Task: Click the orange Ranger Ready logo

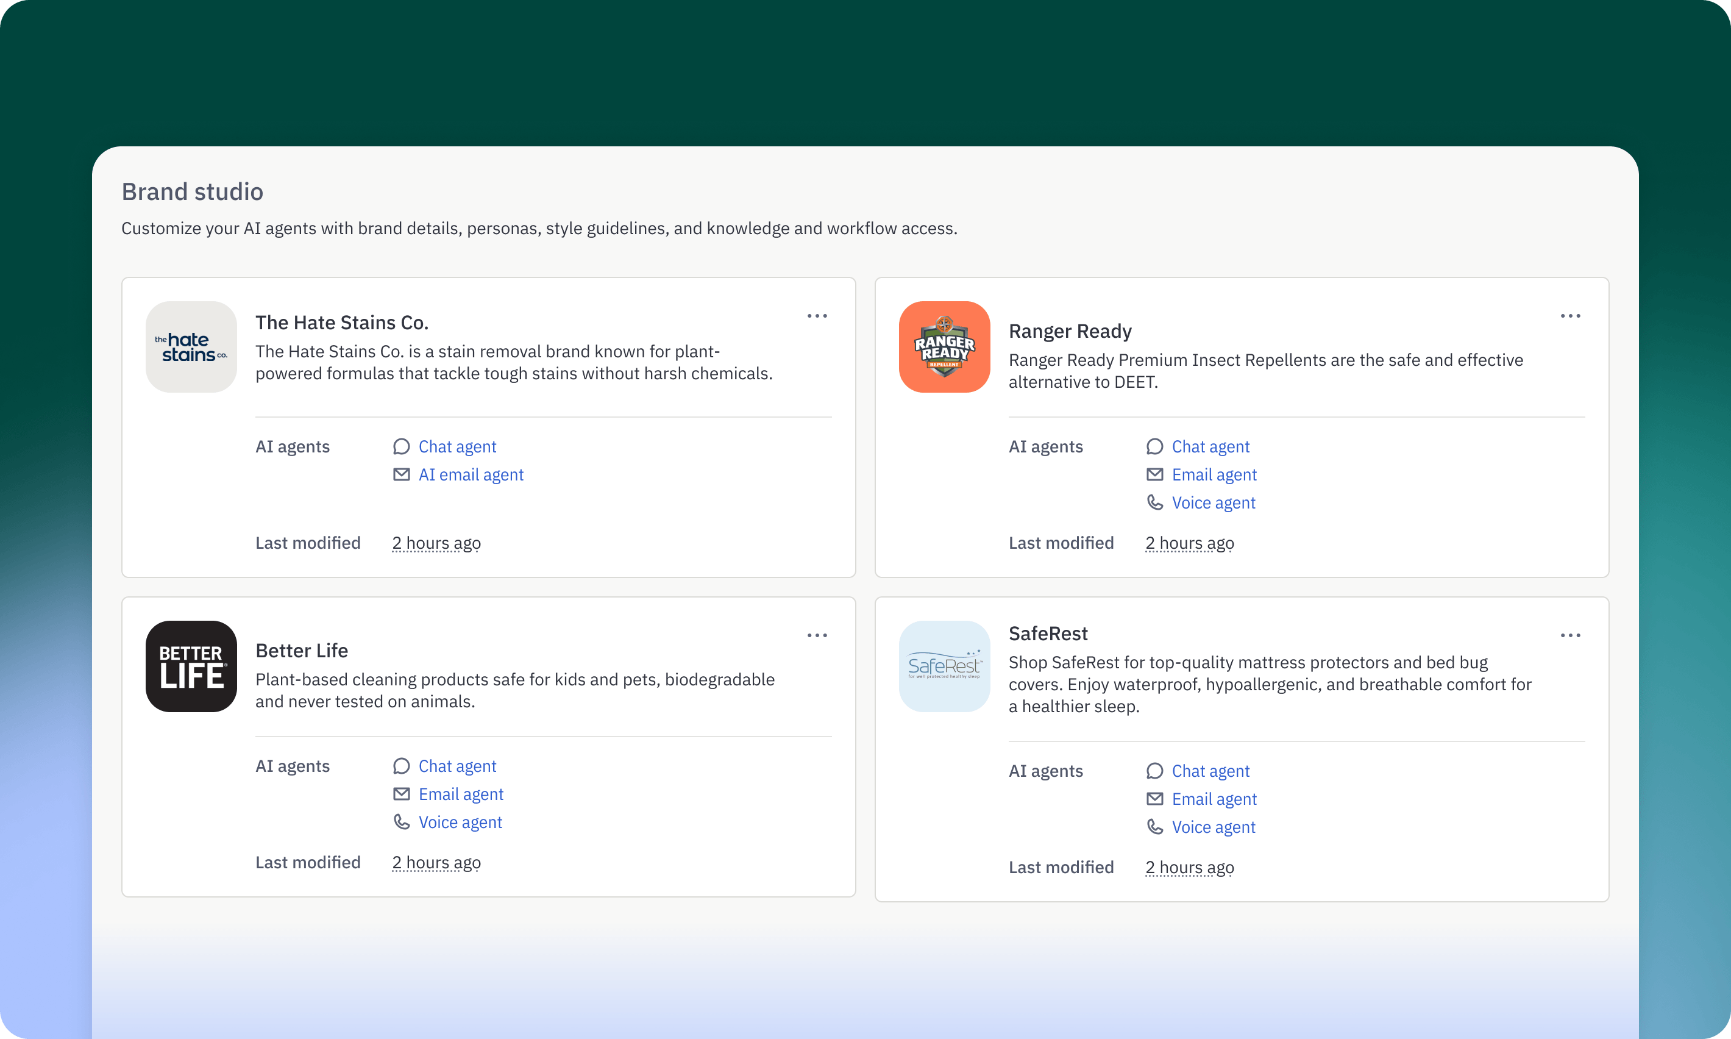Action: 944,348
